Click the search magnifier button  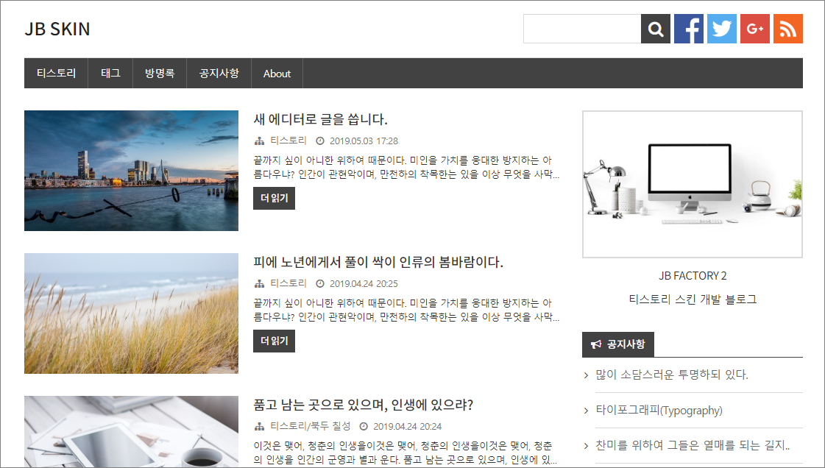coord(656,29)
